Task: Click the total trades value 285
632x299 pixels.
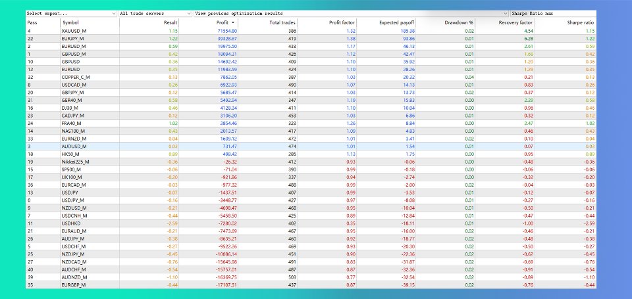Action: pyautogui.click(x=292, y=154)
